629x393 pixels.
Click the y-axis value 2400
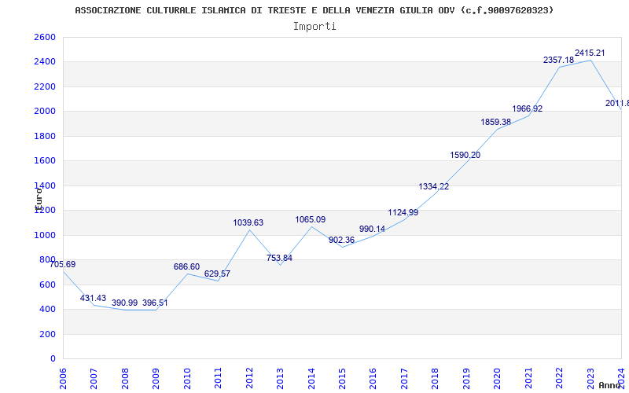pos(45,62)
